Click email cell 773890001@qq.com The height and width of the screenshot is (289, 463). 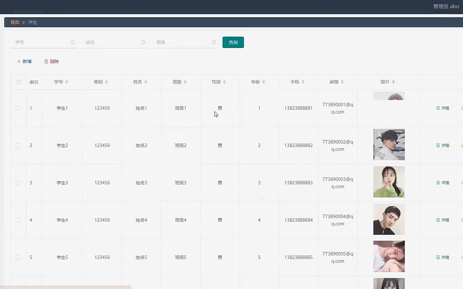pos(338,108)
